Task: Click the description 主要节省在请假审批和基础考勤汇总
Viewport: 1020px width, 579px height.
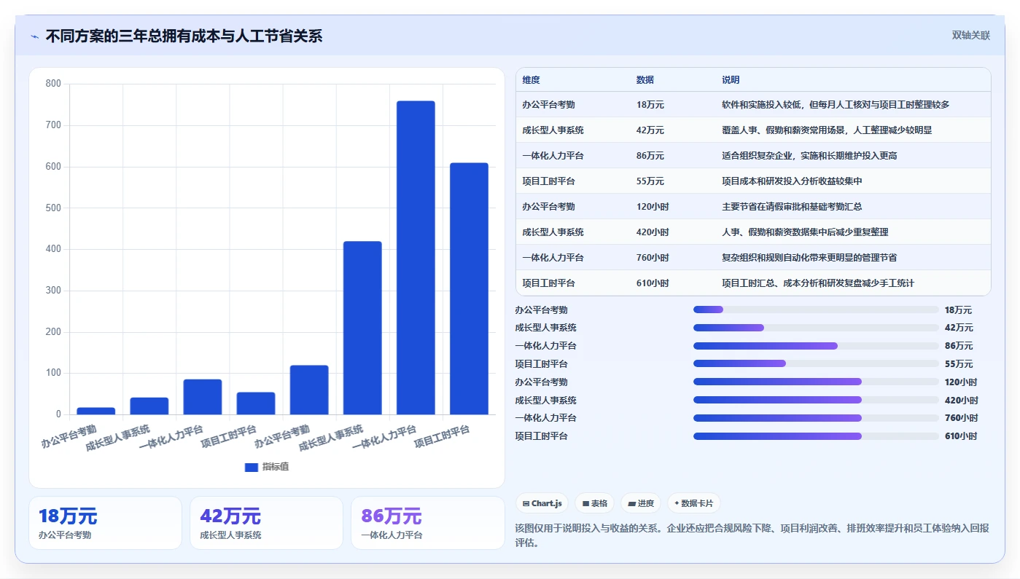Action: pos(792,207)
